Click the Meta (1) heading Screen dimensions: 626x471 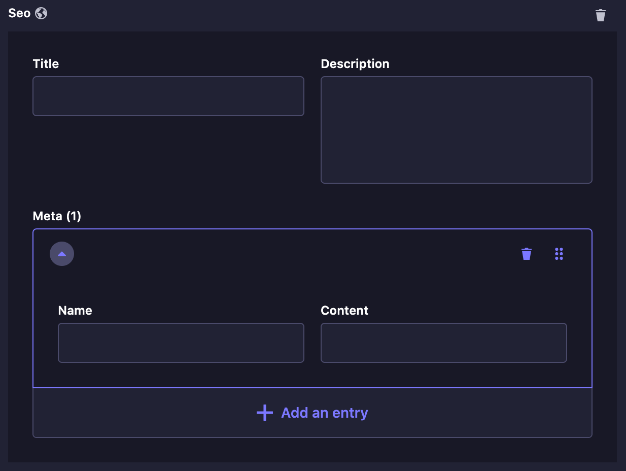pos(57,216)
